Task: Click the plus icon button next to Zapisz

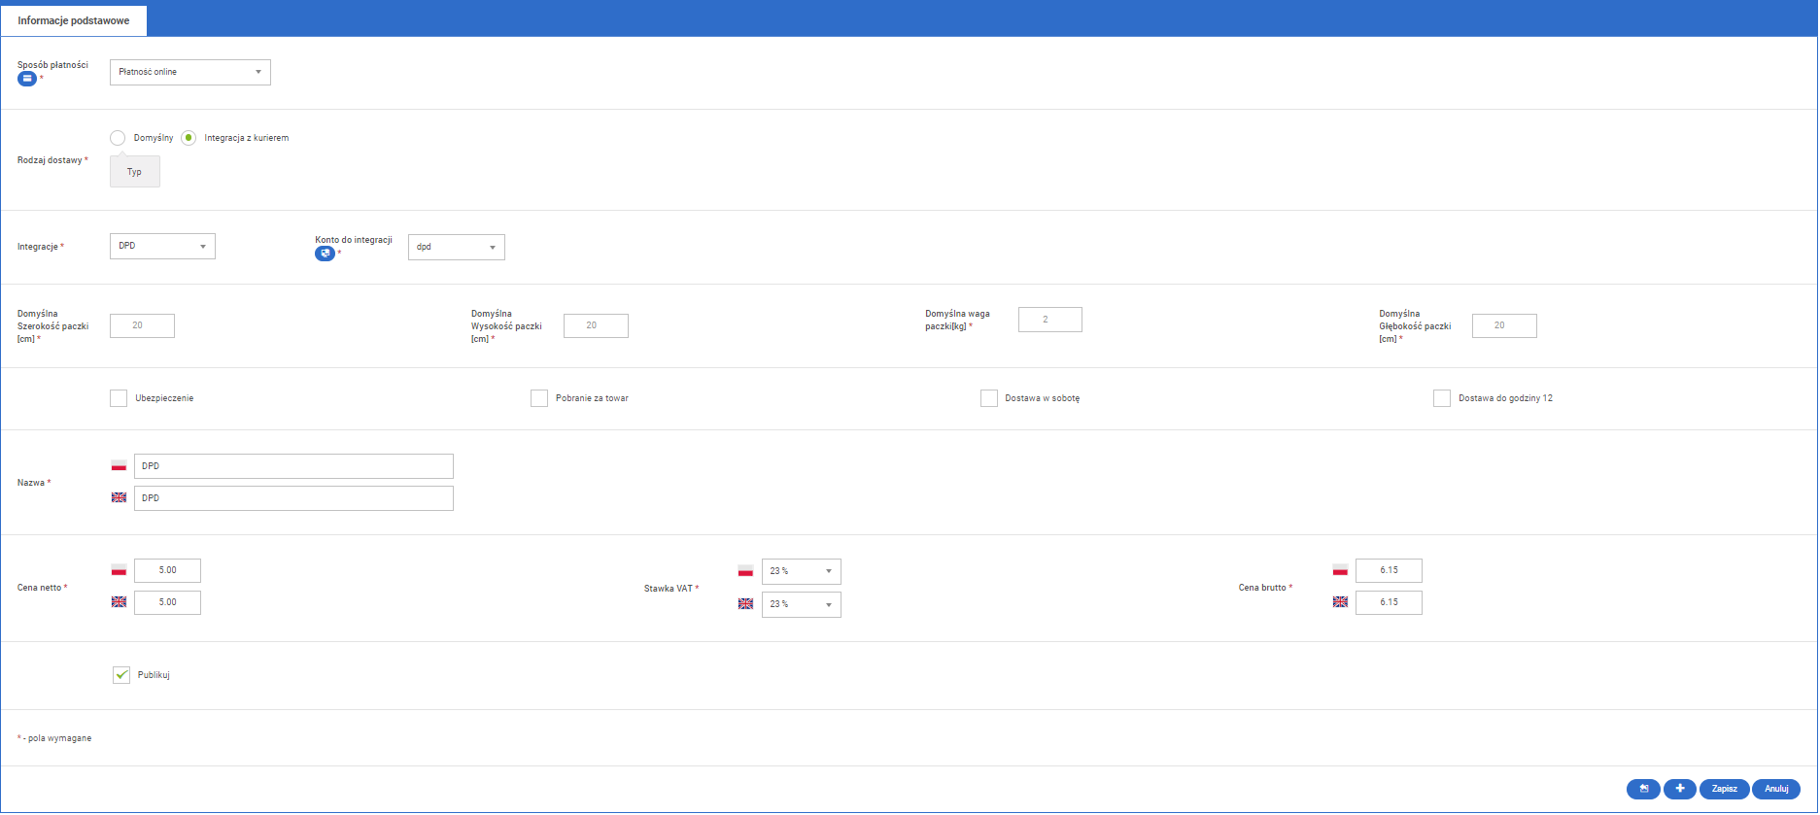Action: pos(1679,789)
